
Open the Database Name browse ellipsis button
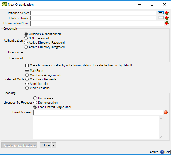pyautogui.click(x=160, y=18)
